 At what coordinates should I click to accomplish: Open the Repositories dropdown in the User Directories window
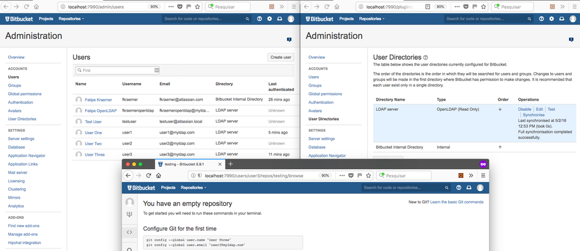tap(372, 19)
